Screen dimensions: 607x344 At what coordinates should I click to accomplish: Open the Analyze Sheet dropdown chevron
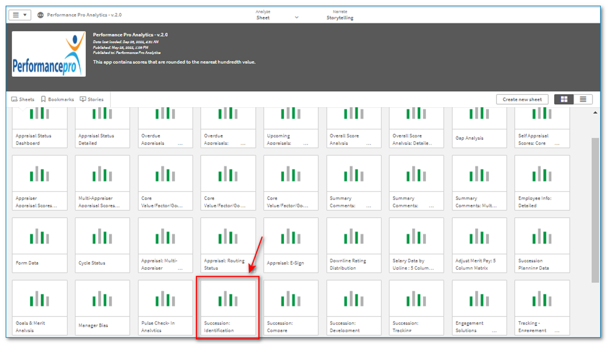296,17
